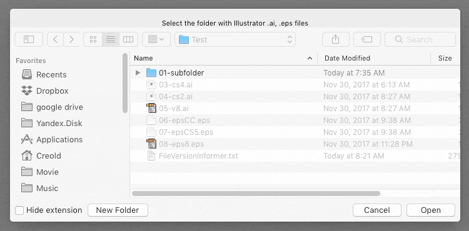
Task: Click the 06-epsCC.eps file icon
Action: pos(151,120)
